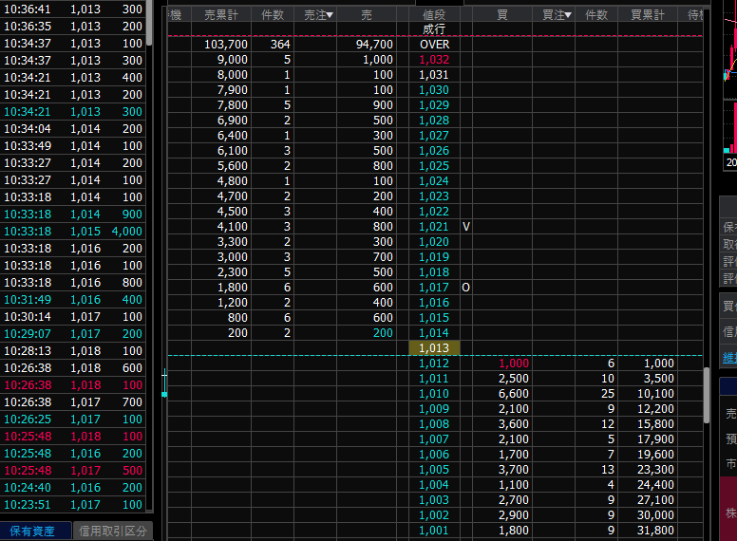
Task: Open the 買注 column dropdown arrow
Action: [568, 15]
